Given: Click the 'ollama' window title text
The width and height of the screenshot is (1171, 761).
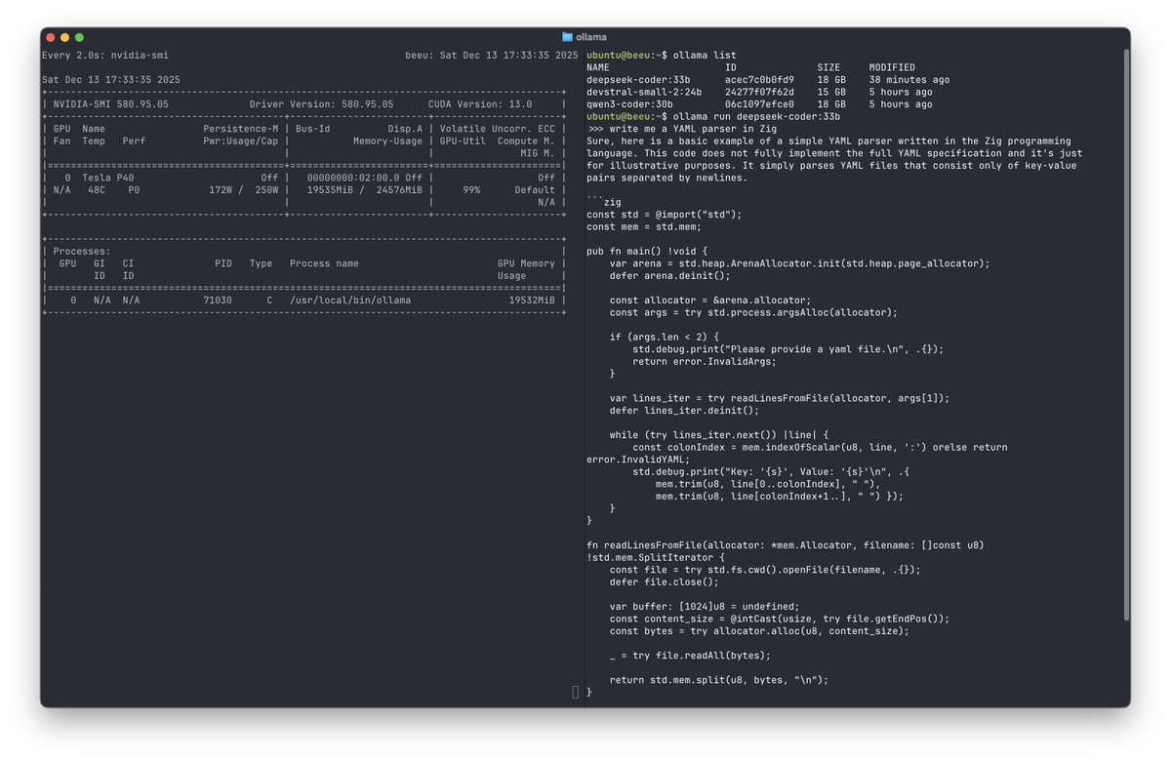Looking at the screenshot, I should point(591,37).
